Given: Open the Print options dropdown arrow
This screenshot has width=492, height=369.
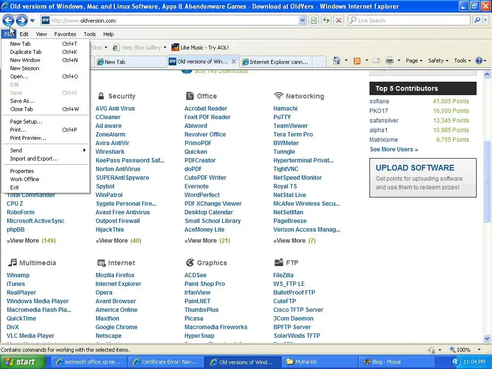Looking at the screenshot, I should [x=399, y=61].
